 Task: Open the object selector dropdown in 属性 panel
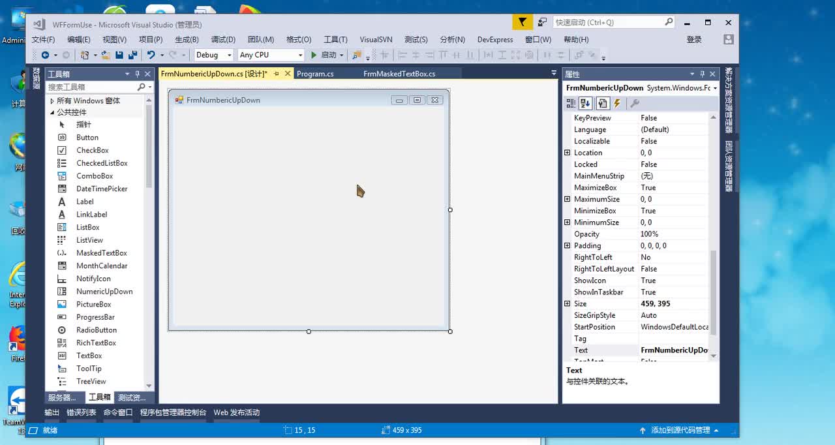(x=715, y=88)
